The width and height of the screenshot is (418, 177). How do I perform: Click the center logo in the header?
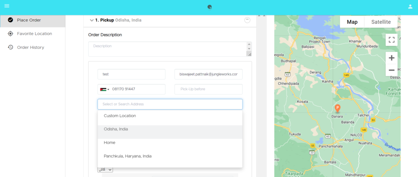coord(209,7)
